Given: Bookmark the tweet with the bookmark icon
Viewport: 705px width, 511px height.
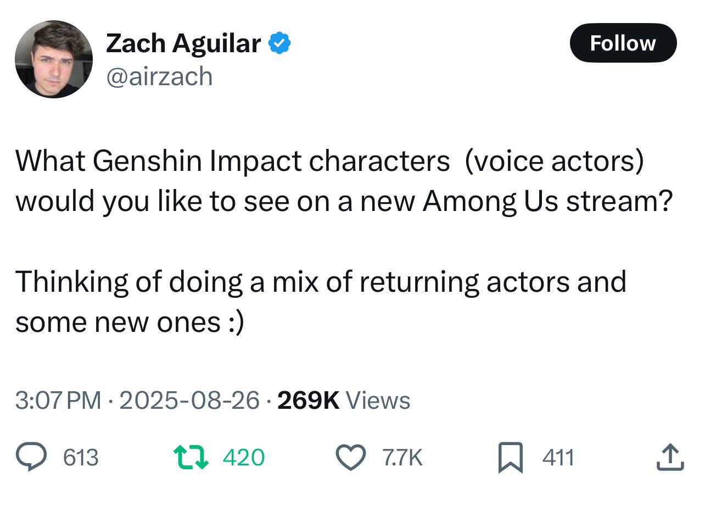Looking at the screenshot, I should click(511, 458).
